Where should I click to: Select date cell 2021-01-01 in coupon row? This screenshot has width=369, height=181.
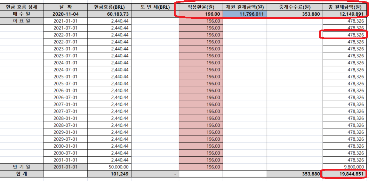point(65,21)
